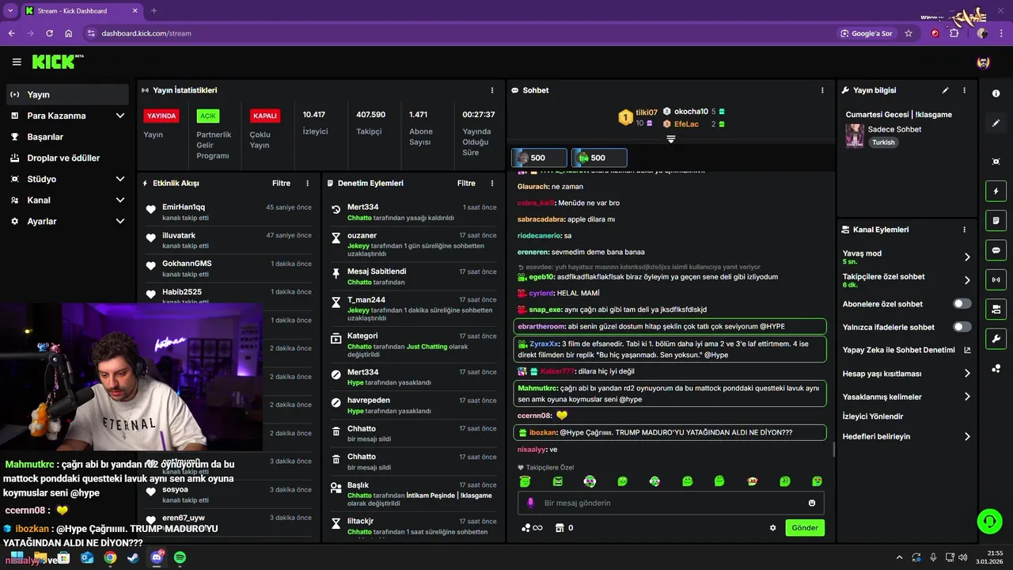Screen dimensions: 1013x570
Task: Click the chat bubble icon in right rail
Action: click(x=996, y=249)
